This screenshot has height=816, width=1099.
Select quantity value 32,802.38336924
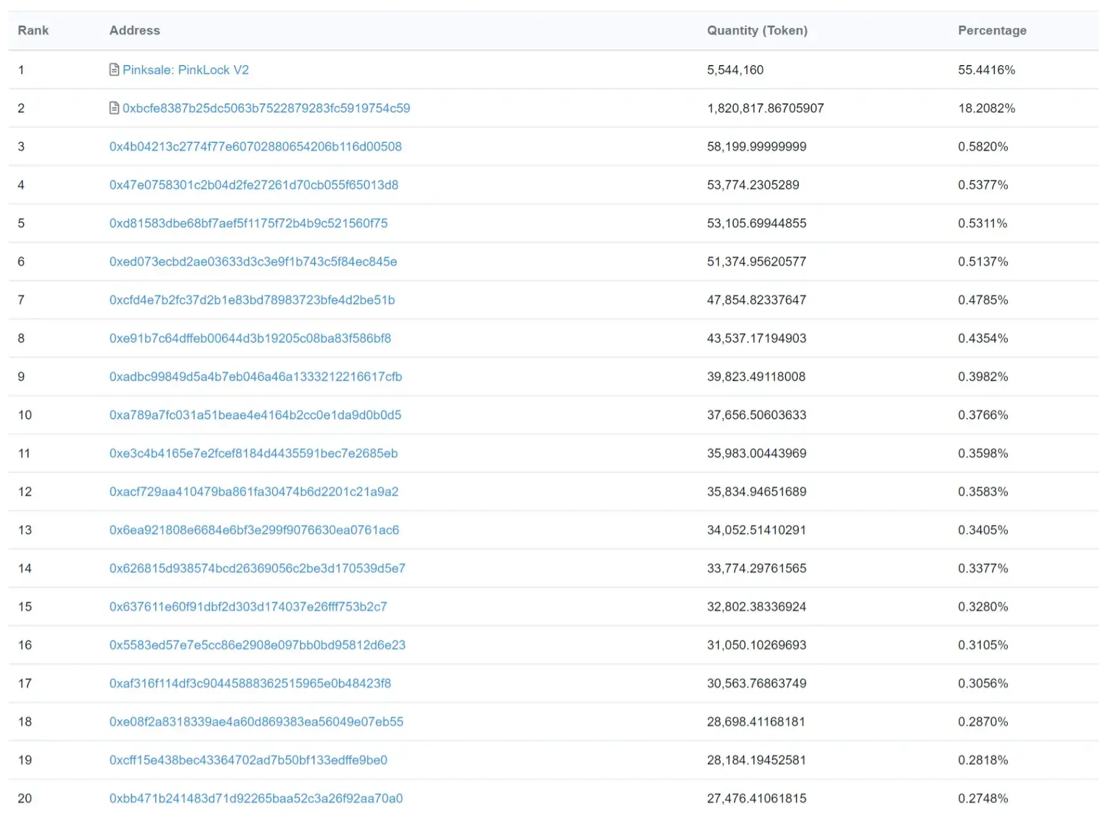(x=756, y=605)
